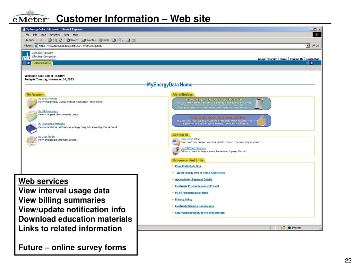Open San Francisco Dept. of the Environment link

(x=200, y=213)
